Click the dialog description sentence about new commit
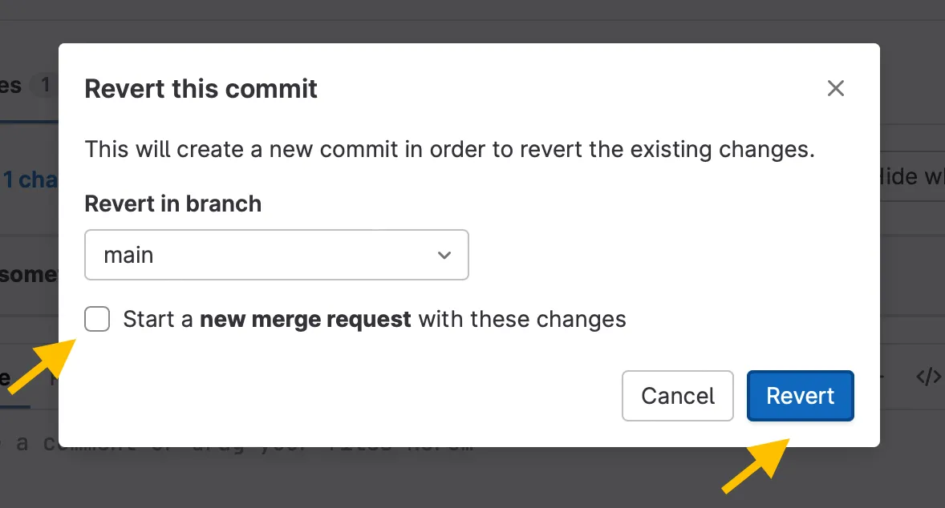 click(x=449, y=149)
